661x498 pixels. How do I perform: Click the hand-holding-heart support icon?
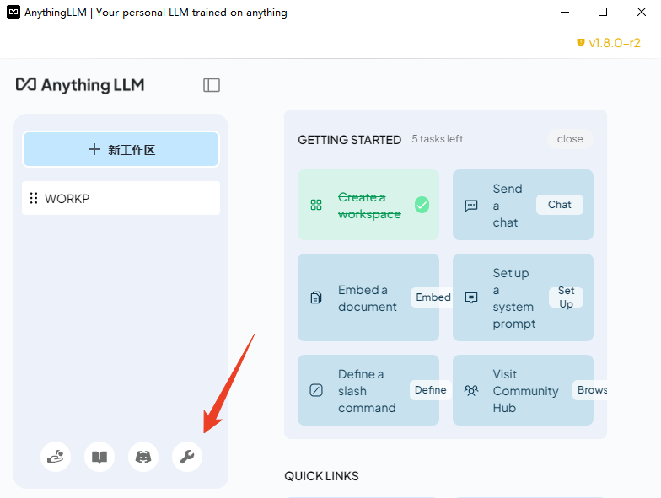pyautogui.click(x=56, y=457)
